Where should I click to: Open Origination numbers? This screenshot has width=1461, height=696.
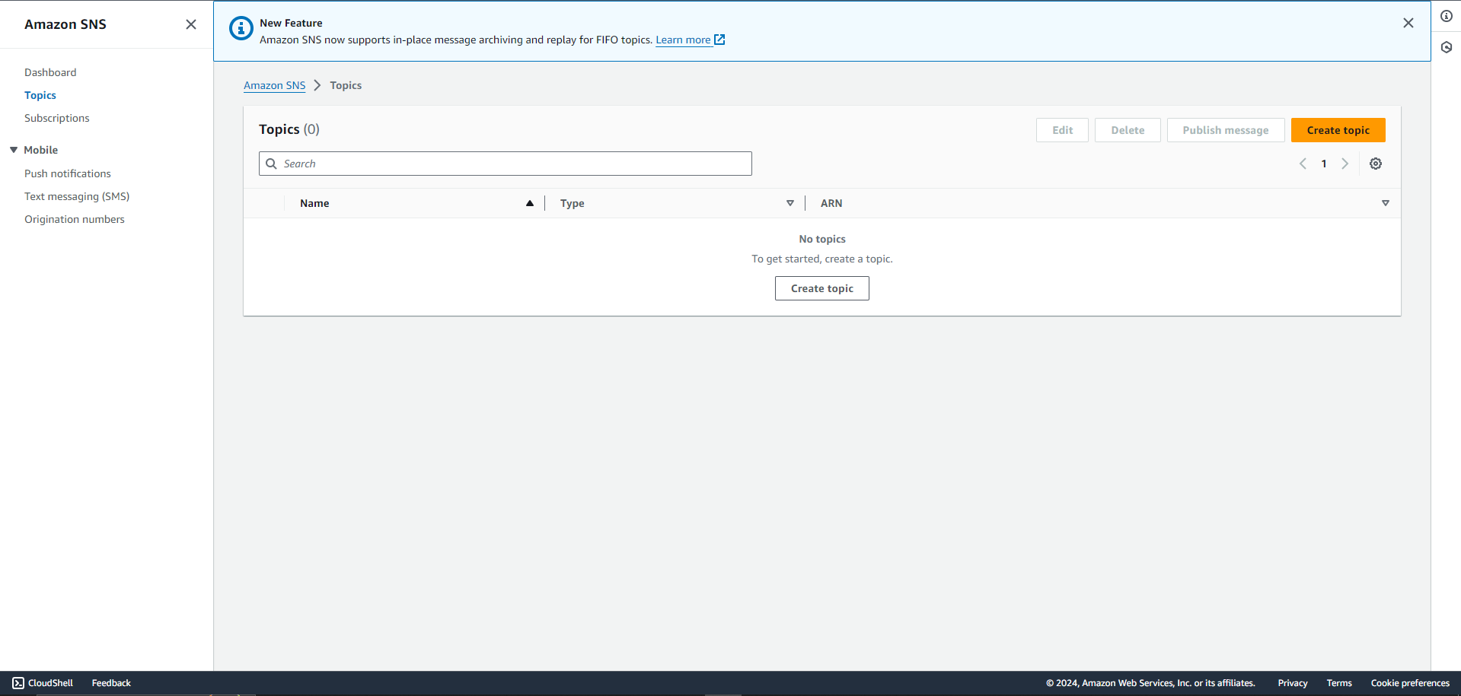(75, 219)
